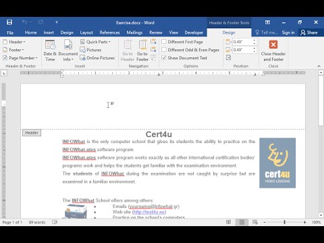Click the Cert4u heading text
The width and height of the screenshot is (324, 243).
159,134
